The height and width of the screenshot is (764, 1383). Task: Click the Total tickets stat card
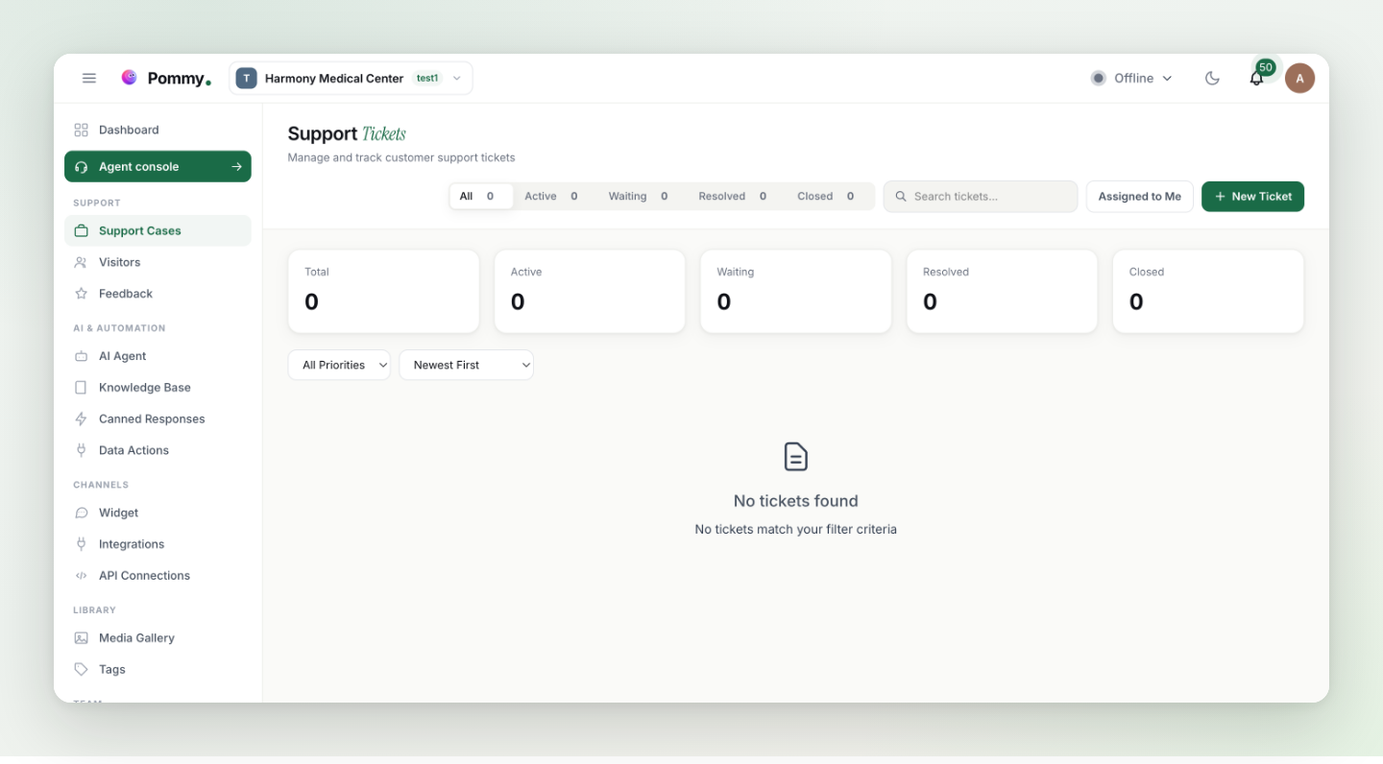pyautogui.click(x=383, y=292)
